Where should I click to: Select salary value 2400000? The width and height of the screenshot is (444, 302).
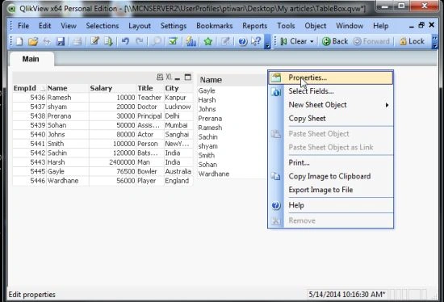tap(122, 162)
